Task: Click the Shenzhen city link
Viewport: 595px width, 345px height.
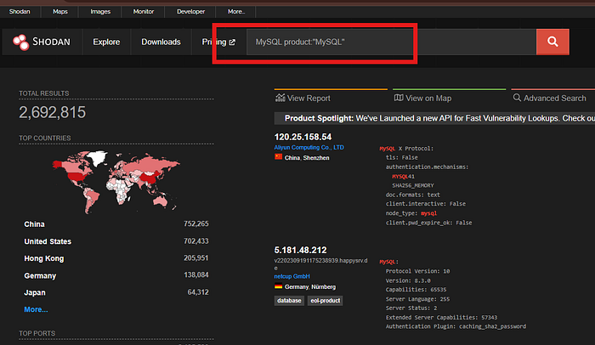Action: coord(316,157)
